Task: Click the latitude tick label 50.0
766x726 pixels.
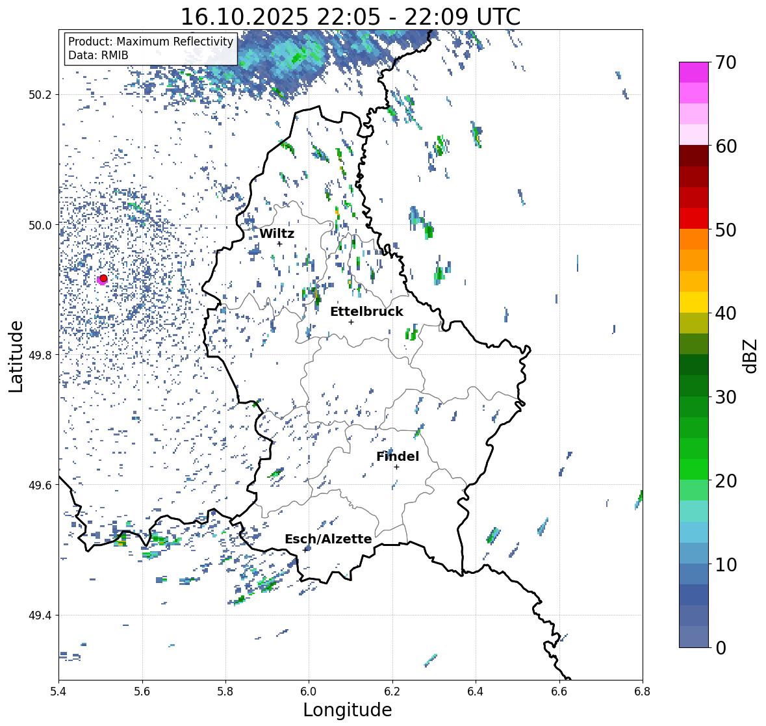Action: click(x=40, y=226)
